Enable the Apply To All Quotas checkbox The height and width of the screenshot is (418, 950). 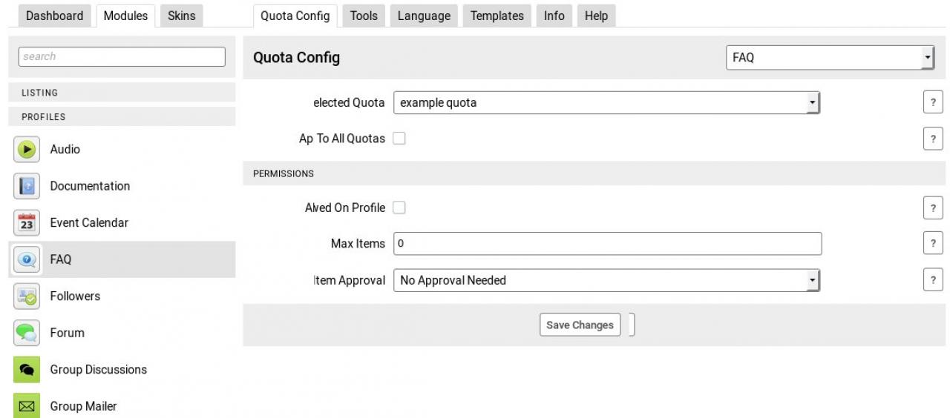click(x=399, y=139)
